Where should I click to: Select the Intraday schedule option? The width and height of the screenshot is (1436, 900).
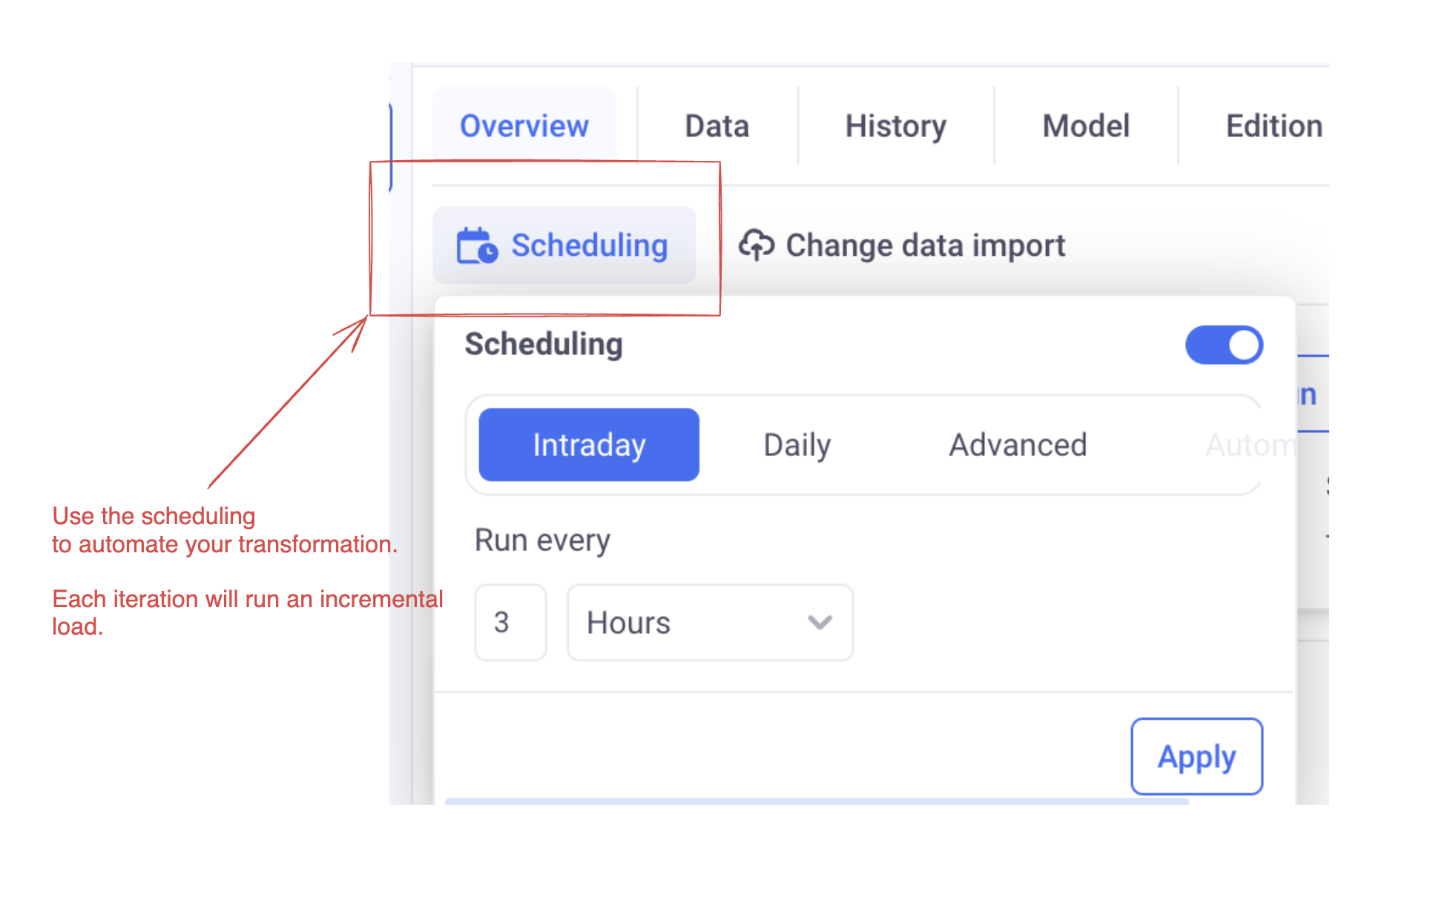[589, 445]
